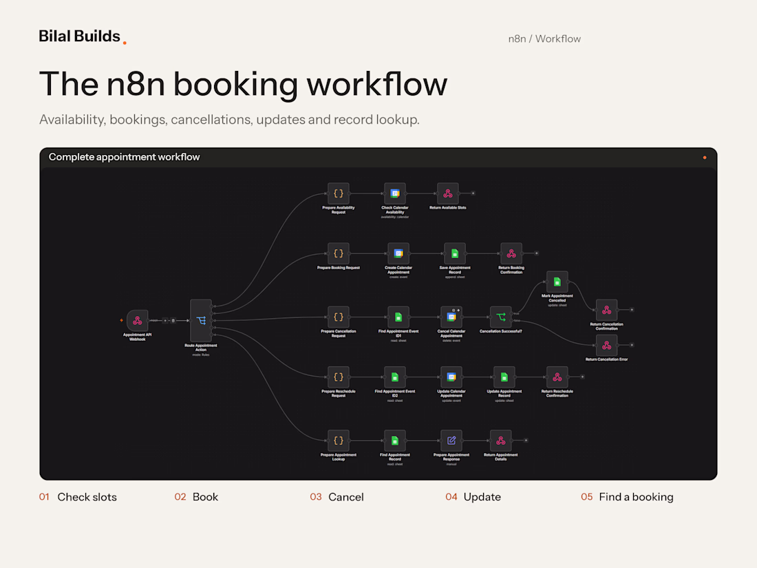Click the Check Calendar Availability node icon
Image resolution: width=757 pixels, height=568 pixels.
click(395, 193)
